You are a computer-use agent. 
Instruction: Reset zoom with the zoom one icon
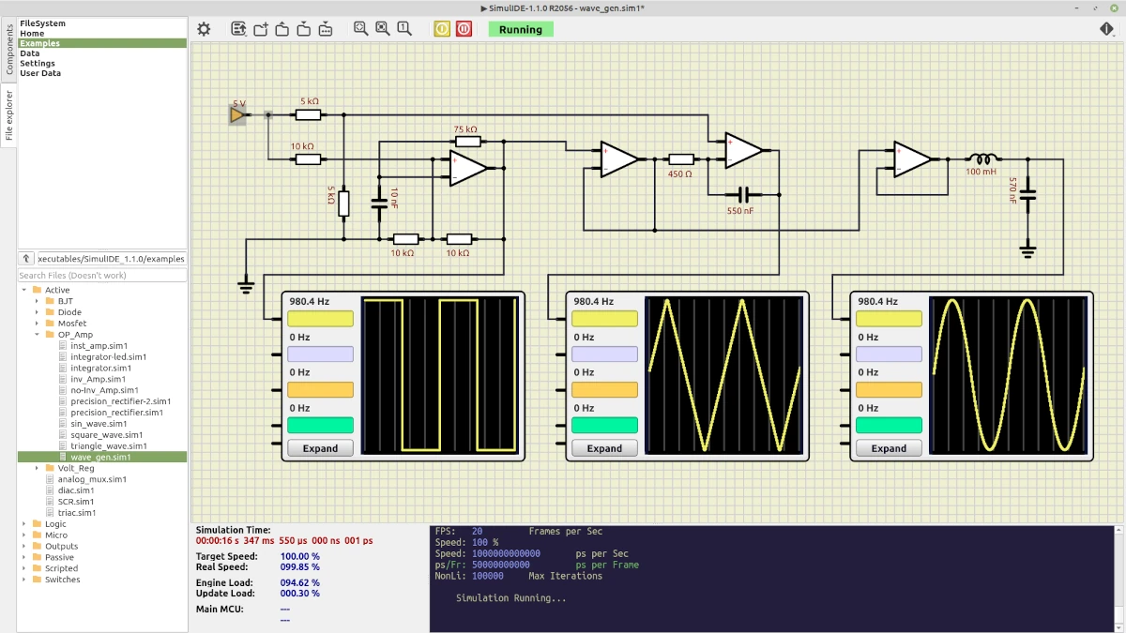tap(404, 29)
